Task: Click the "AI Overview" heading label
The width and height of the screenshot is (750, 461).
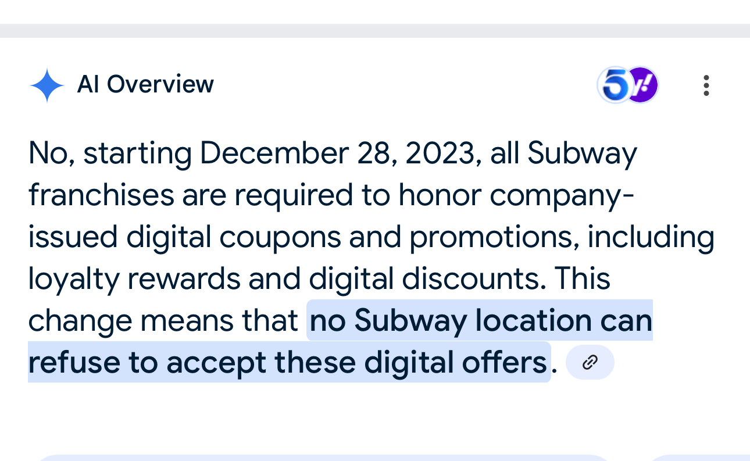Action: coord(145,85)
